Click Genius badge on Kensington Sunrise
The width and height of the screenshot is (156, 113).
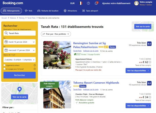coord(112,47)
